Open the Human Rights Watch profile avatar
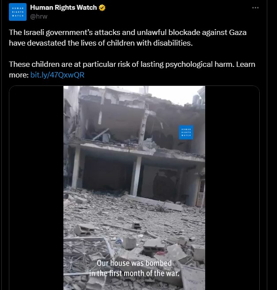The image size is (277, 290). click(18, 12)
